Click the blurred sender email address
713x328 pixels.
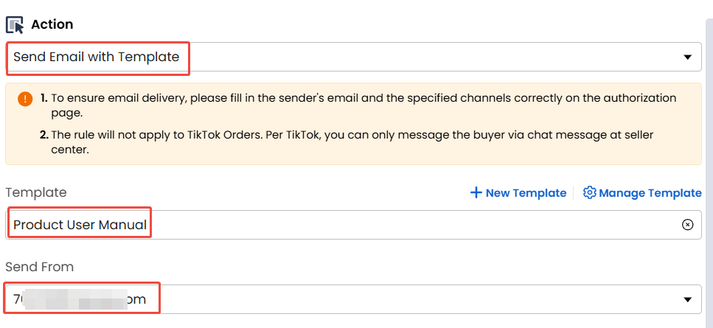[80, 299]
